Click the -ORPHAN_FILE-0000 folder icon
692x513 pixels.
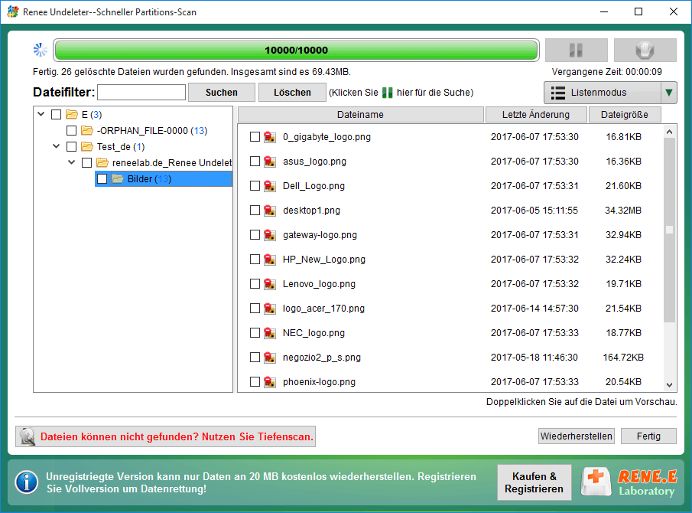pos(87,130)
